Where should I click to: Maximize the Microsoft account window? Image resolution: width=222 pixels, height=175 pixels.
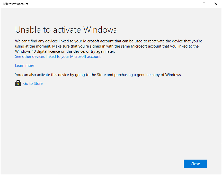tap(204, 4)
